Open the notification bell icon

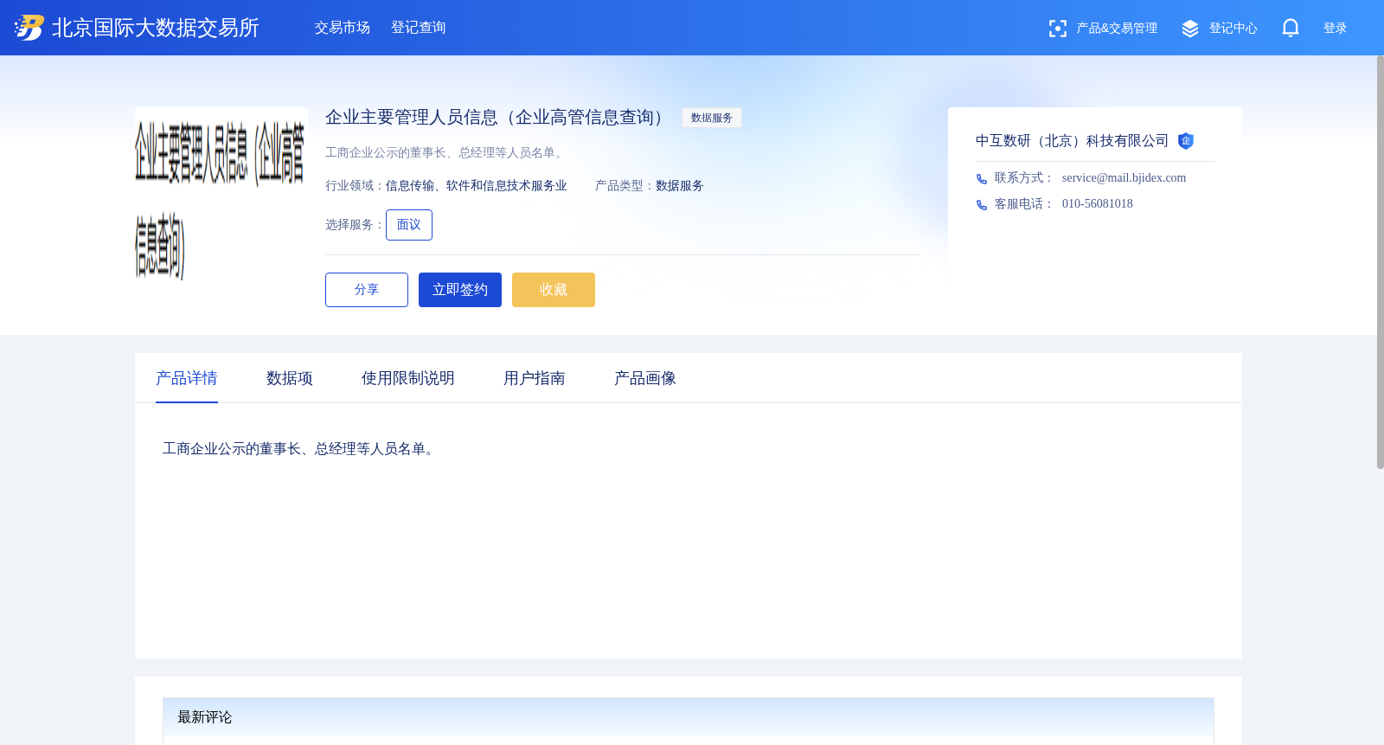pos(1291,28)
